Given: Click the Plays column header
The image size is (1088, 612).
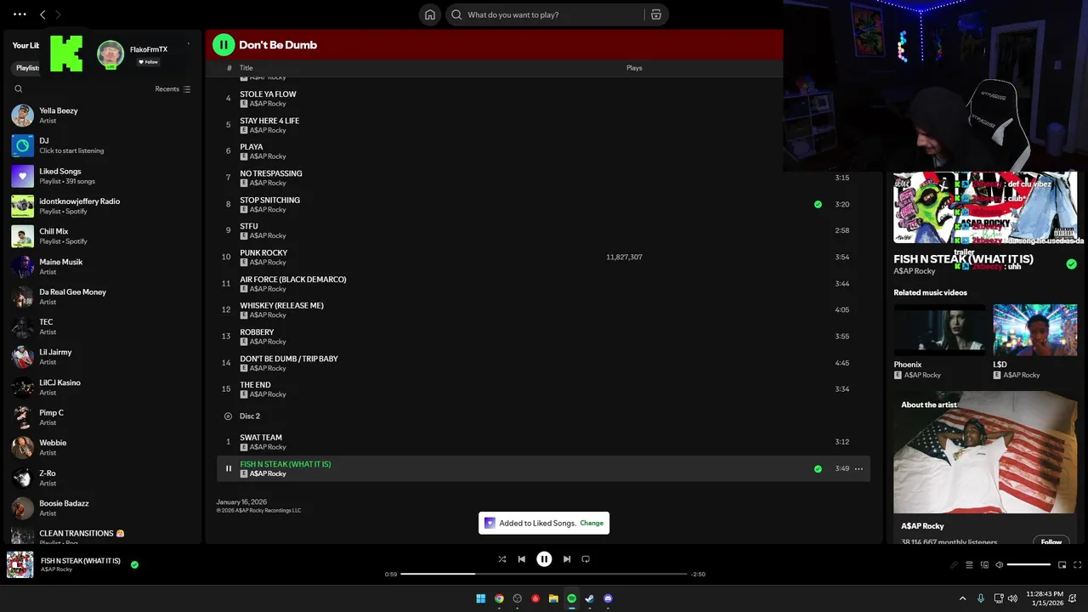Looking at the screenshot, I should click(634, 68).
